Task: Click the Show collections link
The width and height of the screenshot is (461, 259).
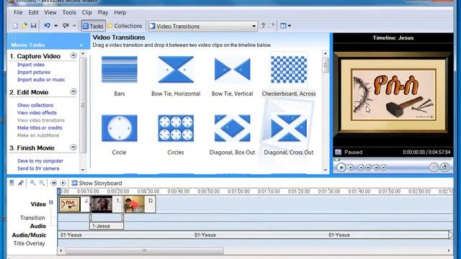Action: pyautogui.click(x=35, y=105)
